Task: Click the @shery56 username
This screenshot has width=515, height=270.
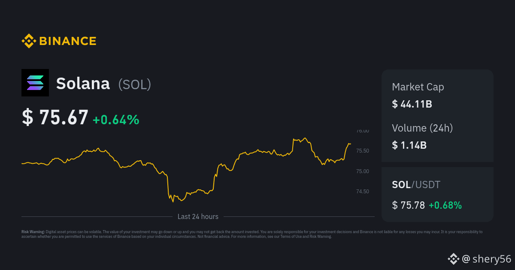Action: 487,259
